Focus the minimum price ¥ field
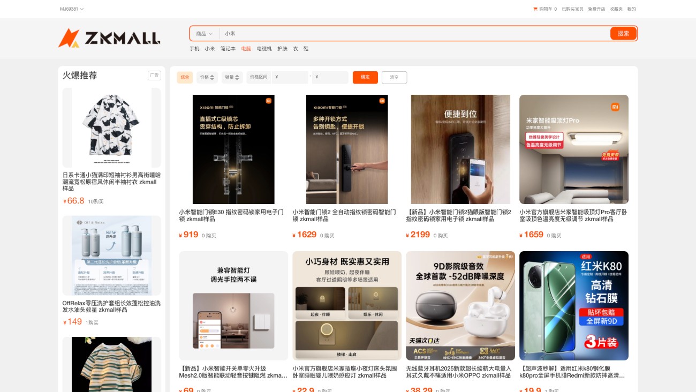The height and width of the screenshot is (392, 696). coord(290,77)
